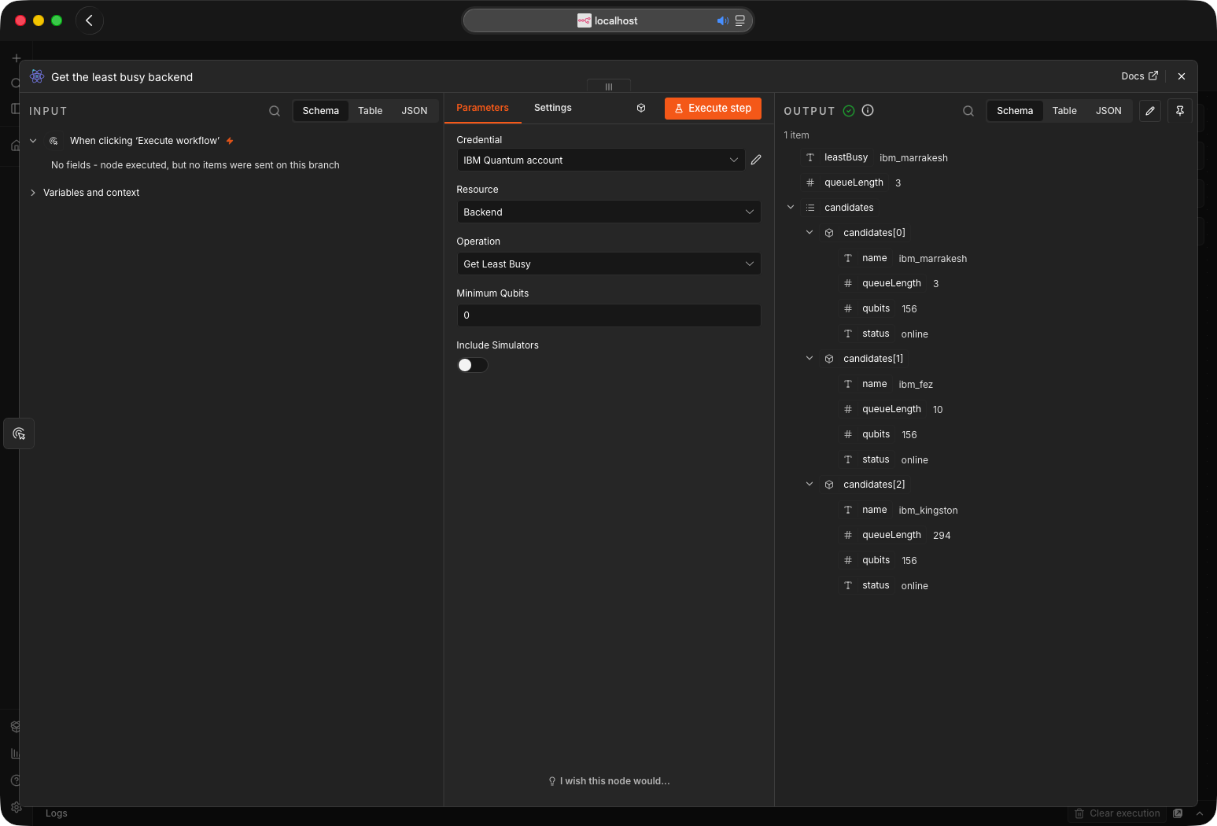This screenshot has width=1217, height=826.
Task: Click the ibm_kingston name value
Action: pos(928,511)
